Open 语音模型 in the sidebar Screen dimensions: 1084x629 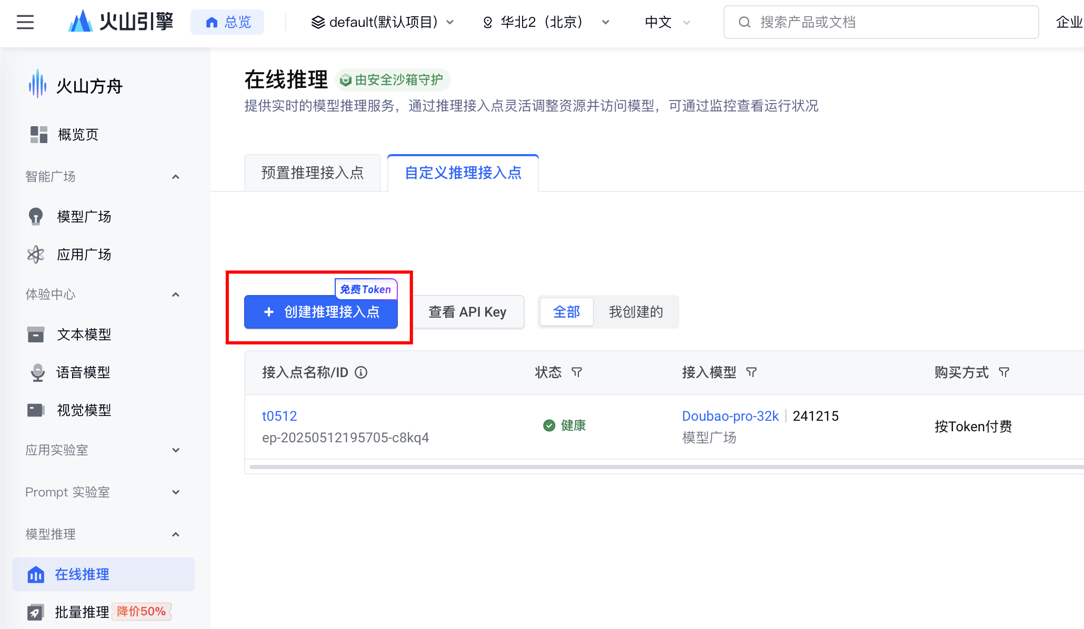[83, 372]
